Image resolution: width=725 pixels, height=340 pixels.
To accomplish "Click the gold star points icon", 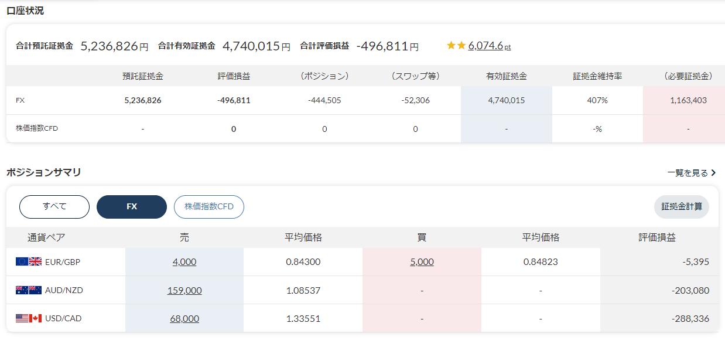I will (456, 45).
